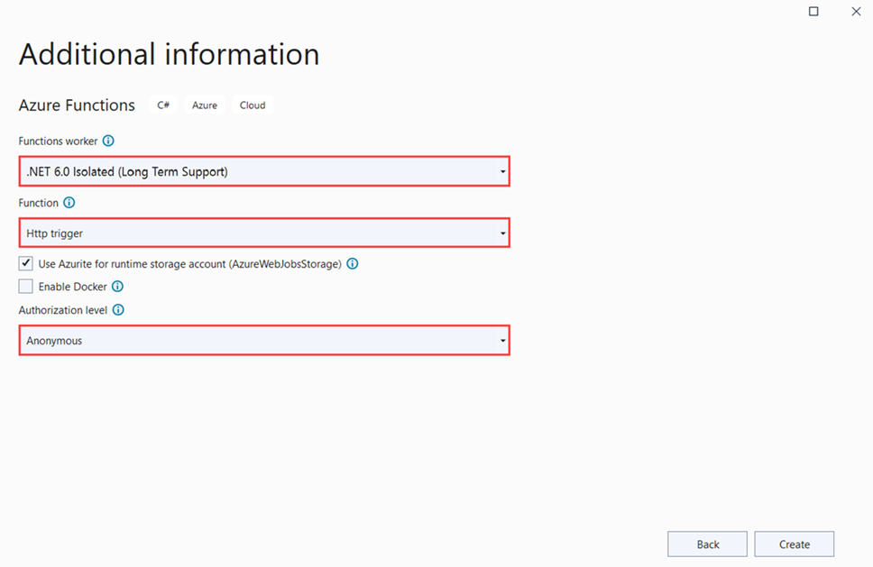Click the Functions worker dropdown arrow

tap(502, 170)
